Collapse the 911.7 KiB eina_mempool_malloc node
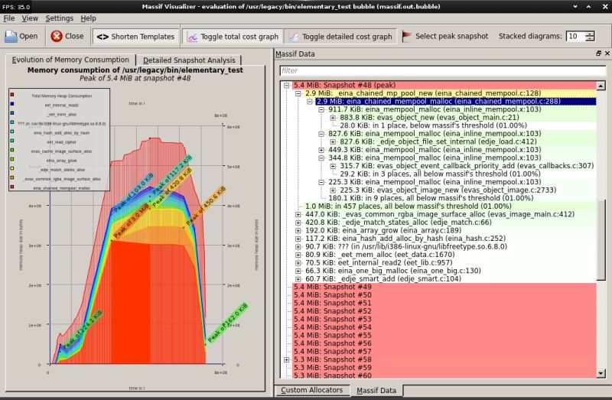 click(321, 109)
